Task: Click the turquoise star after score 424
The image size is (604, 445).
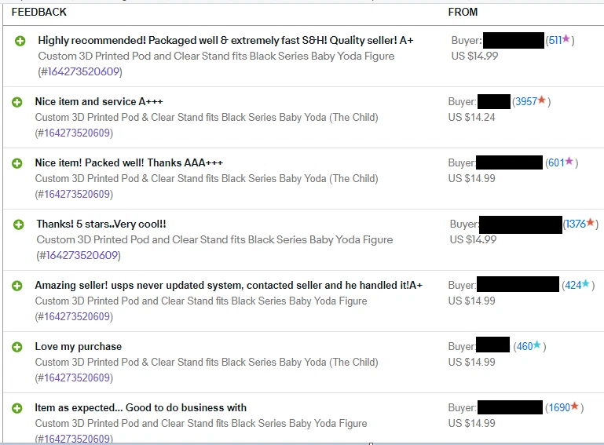Action: pos(586,284)
